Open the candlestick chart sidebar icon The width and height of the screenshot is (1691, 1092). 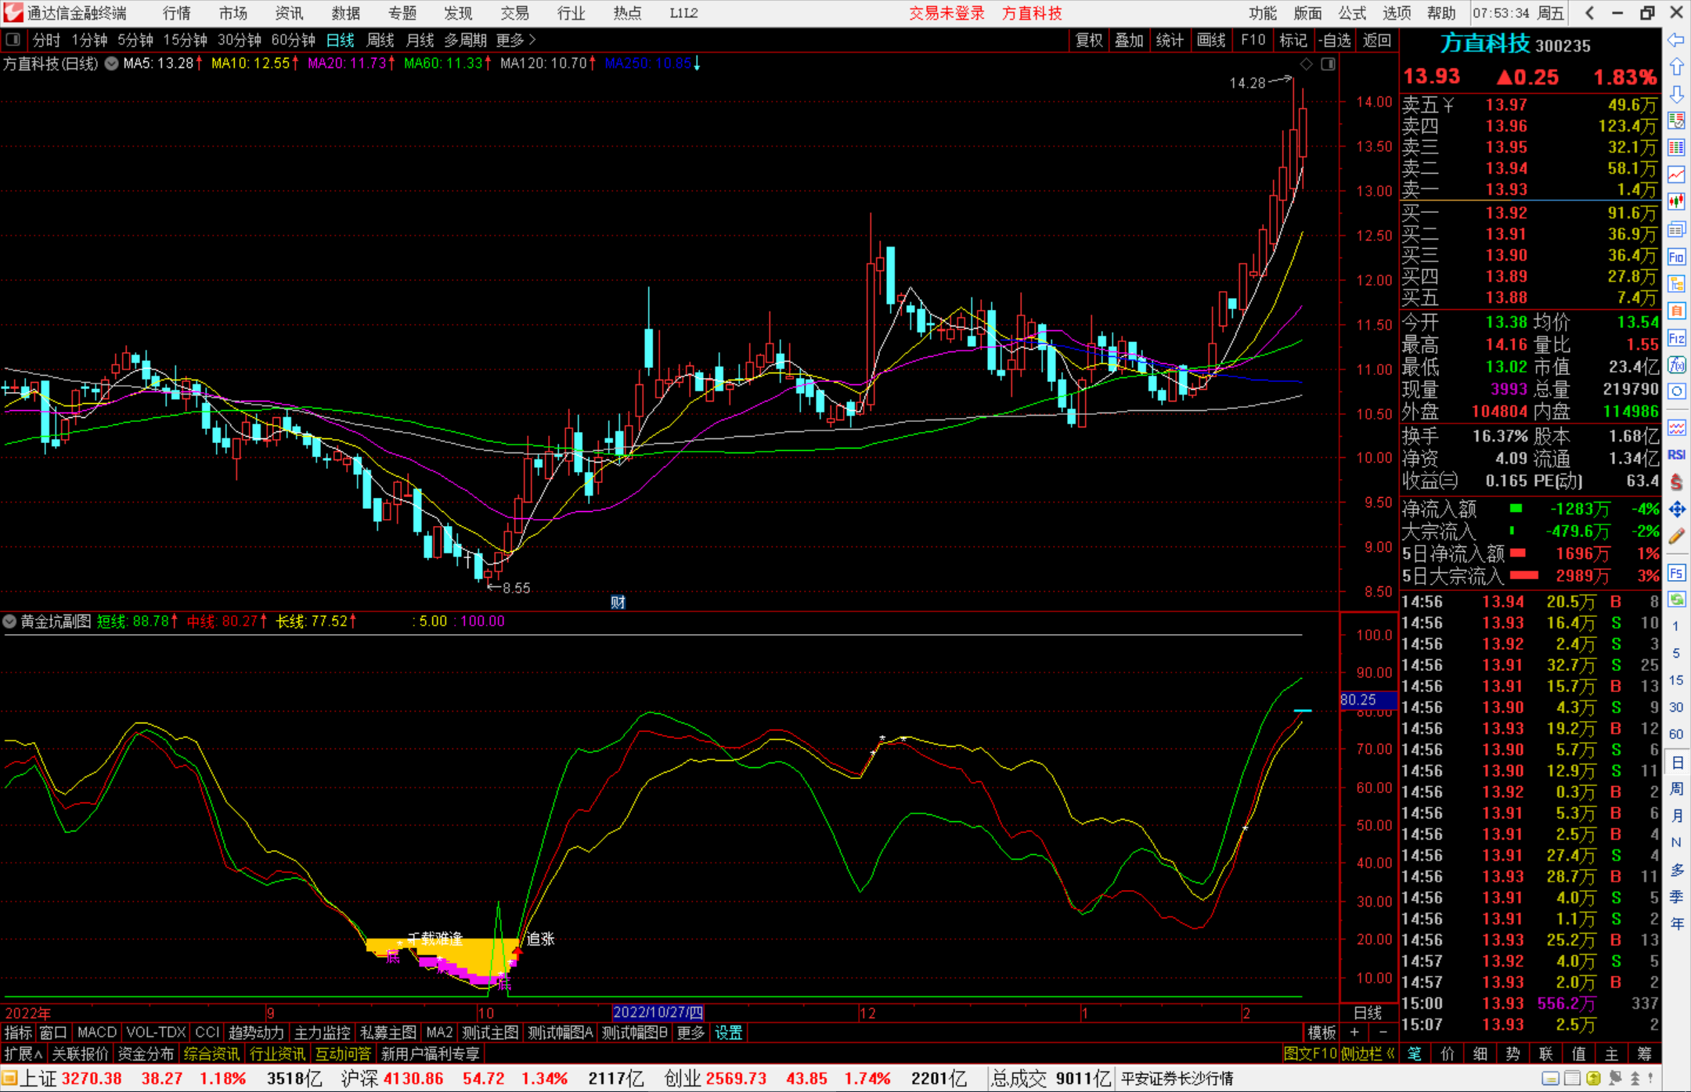(x=1676, y=202)
